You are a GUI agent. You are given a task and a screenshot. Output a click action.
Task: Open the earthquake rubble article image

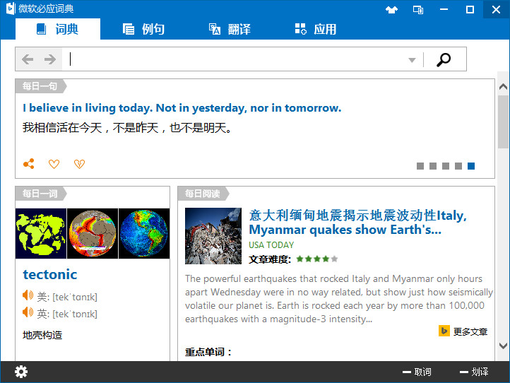pos(213,236)
